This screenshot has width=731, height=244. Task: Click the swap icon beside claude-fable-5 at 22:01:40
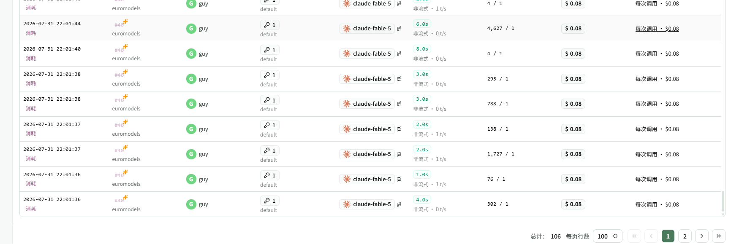point(399,54)
